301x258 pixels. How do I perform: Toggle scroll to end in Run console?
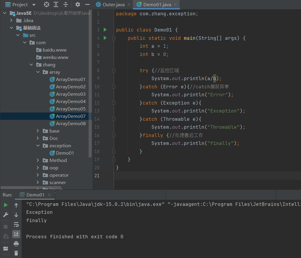tap(16, 234)
